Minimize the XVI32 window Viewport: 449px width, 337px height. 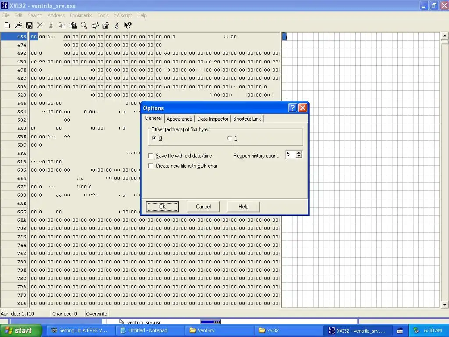tap(424, 5)
